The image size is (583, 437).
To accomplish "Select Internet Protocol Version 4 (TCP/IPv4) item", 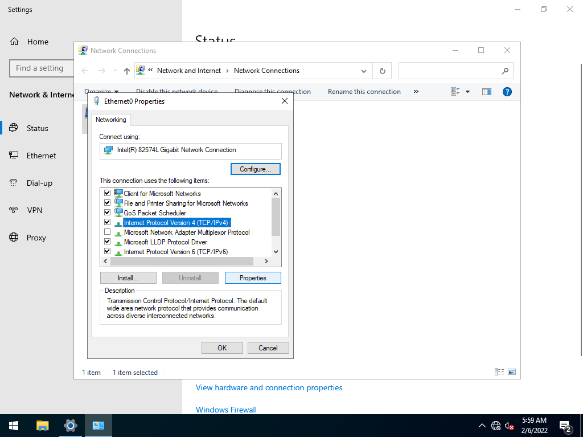I will (x=176, y=223).
